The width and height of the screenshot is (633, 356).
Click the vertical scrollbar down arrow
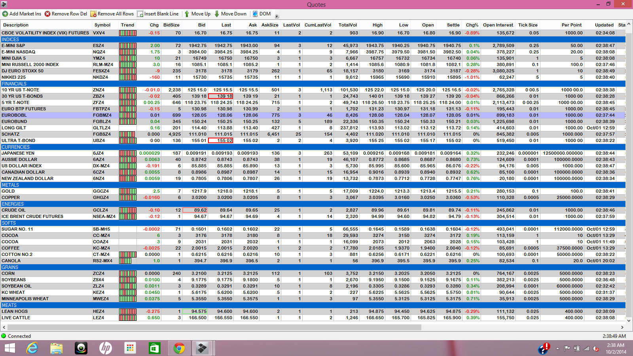point(629,320)
